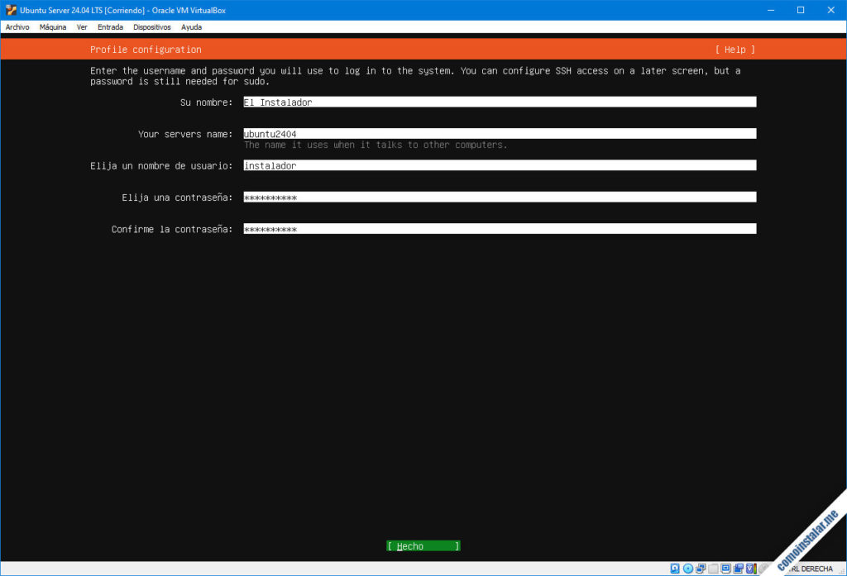Click the virtualization CPU status indicator
The image size is (847, 576).
coord(751,569)
